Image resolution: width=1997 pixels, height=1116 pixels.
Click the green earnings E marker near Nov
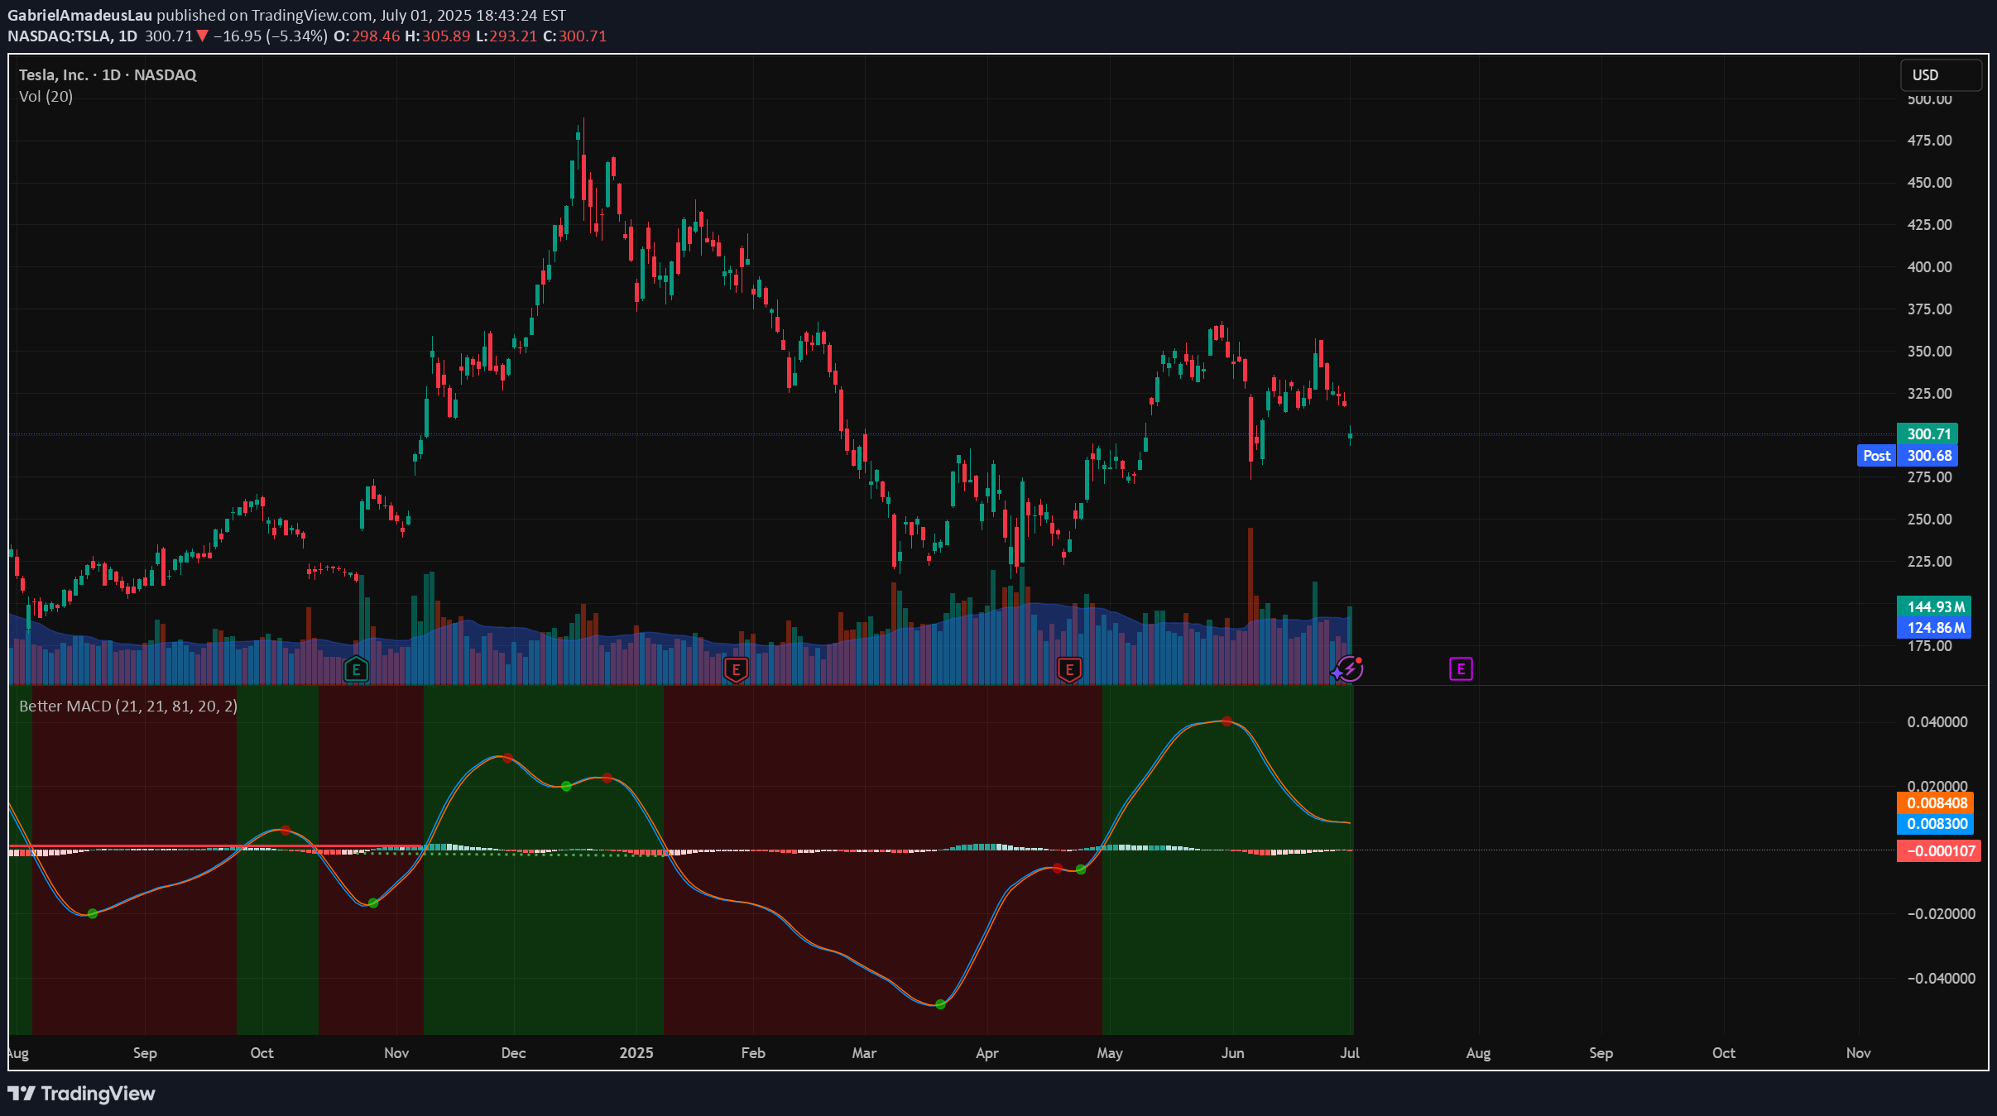coord(356,668)
